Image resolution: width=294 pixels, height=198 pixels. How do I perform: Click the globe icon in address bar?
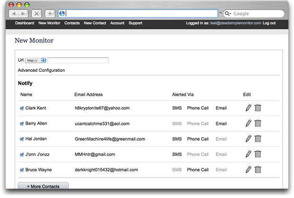62,13
